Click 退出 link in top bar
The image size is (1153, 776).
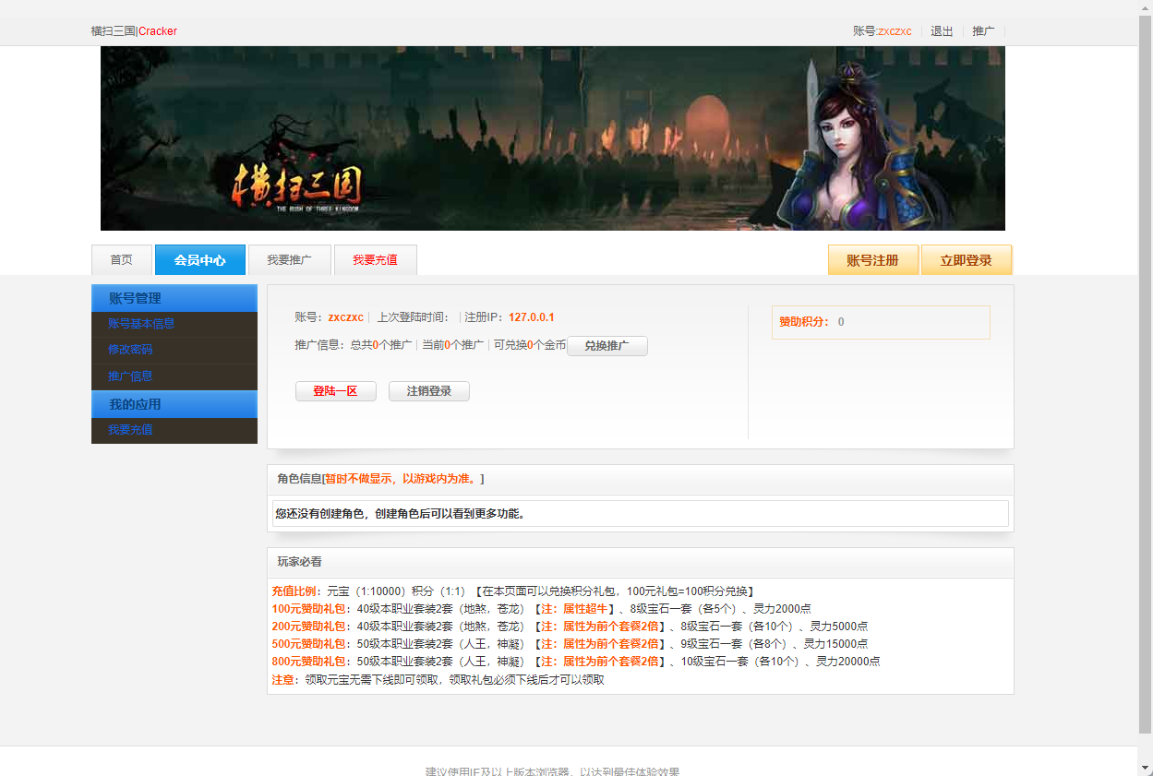(x=942, y=31)
